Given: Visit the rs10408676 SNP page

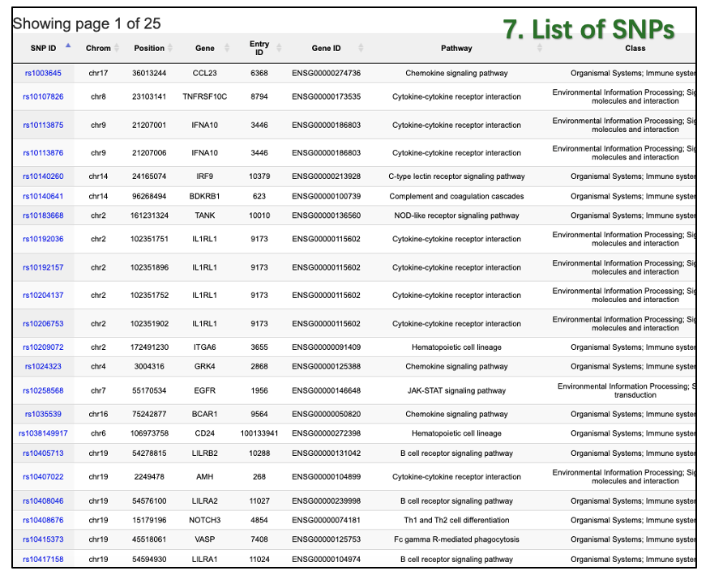Looking at the screenshot, I should coord(43,520).
